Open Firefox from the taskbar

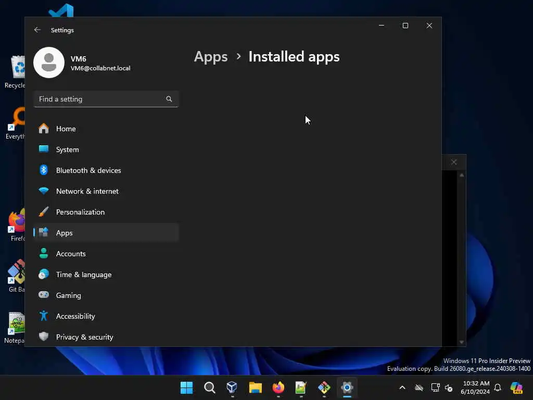point(278,387)
